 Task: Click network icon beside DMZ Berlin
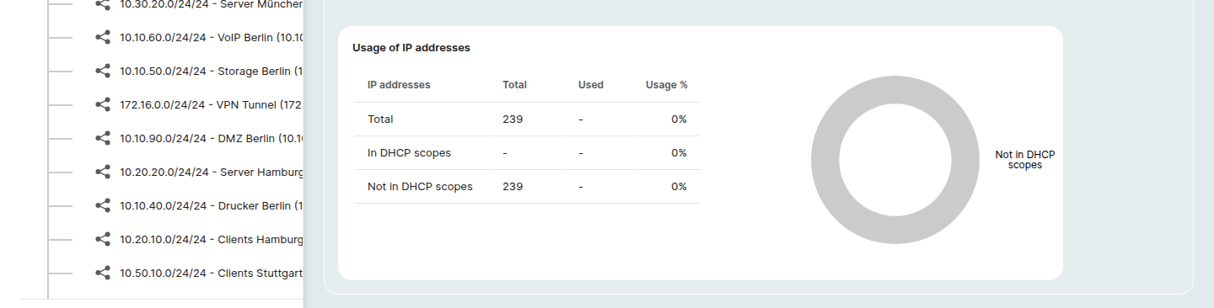click(x=103, y=138)
